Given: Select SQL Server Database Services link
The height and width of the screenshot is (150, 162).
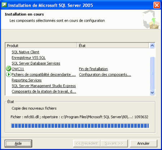Looking at the screenshot, I should coord(36,63).
